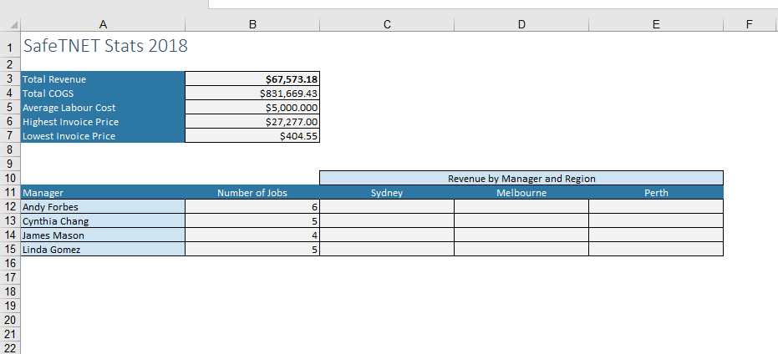Screen dimensions: 778x354
Task: Select row 16 header
Action: point(10,263)
